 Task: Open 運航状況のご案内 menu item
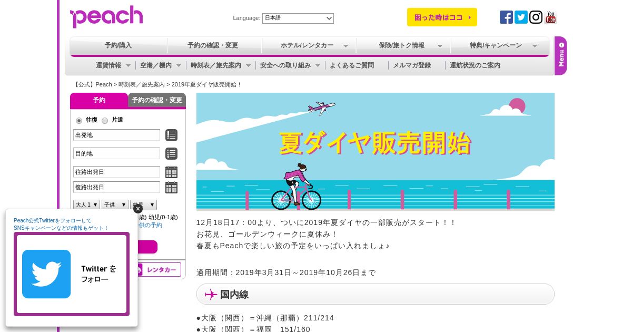(x=475, y=65)
